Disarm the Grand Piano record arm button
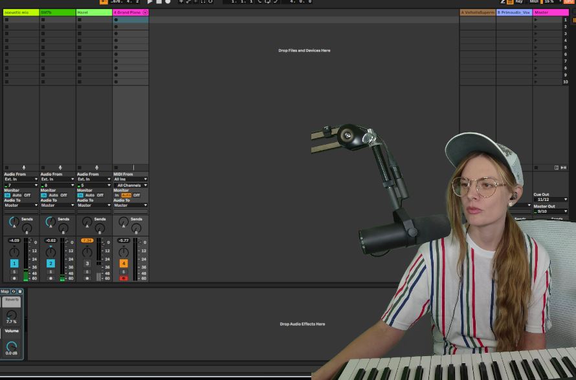The image size is (576, 380). [x=124, y=279]
